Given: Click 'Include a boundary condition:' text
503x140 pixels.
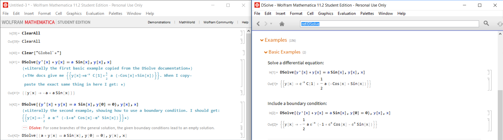Looking at the screenshot, I should click(297, 104).
